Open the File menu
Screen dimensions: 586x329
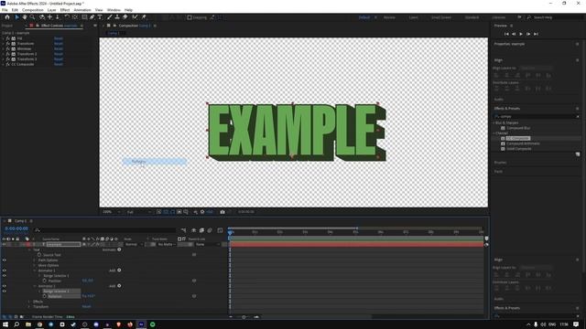point(5,10)
